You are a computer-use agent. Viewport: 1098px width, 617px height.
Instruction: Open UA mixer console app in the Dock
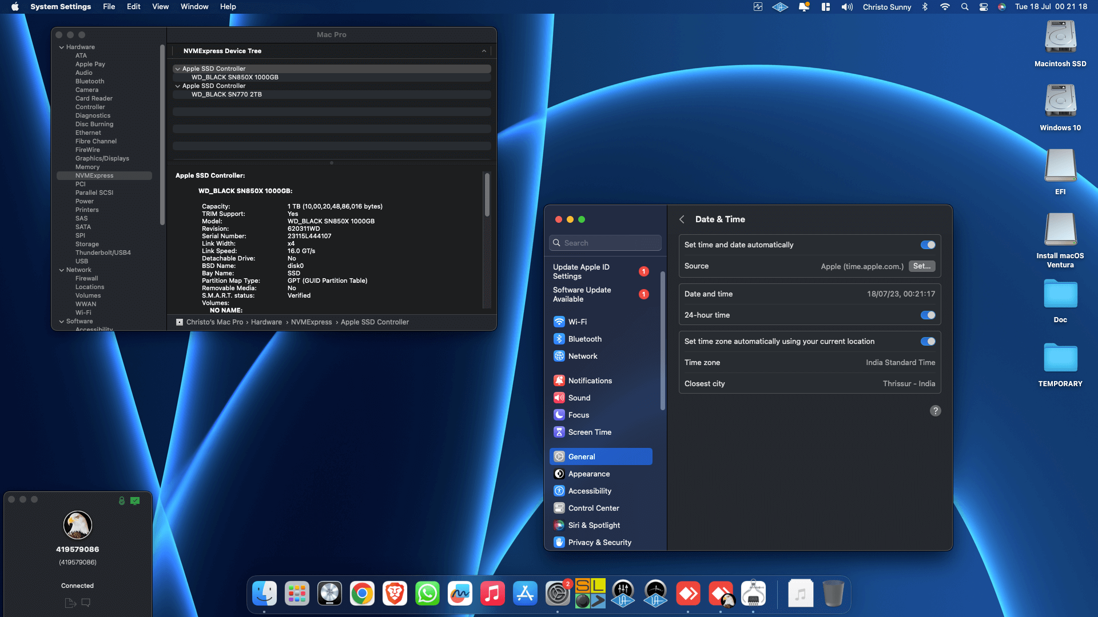tap(623, 594)
